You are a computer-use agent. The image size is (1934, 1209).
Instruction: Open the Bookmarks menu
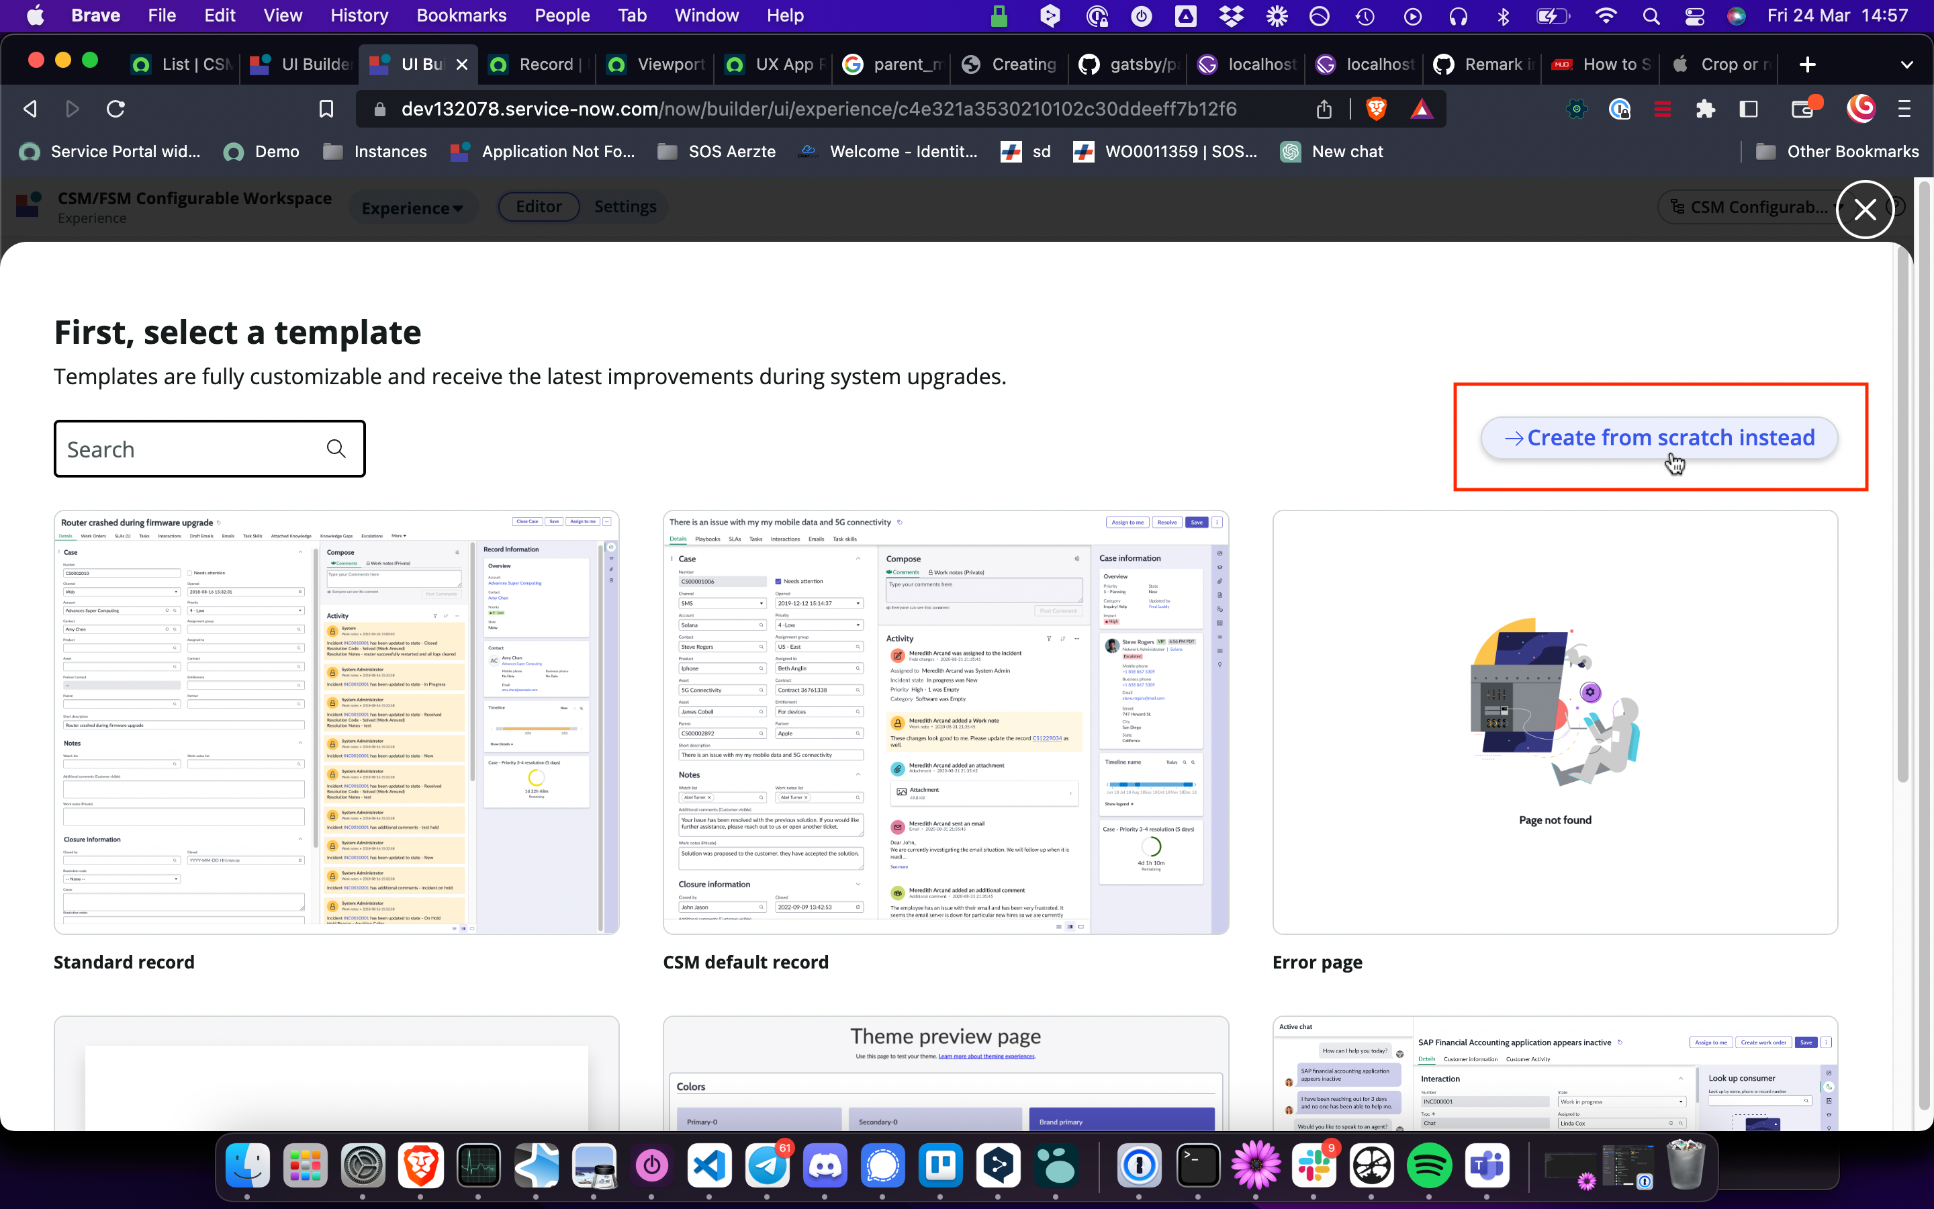461,16
